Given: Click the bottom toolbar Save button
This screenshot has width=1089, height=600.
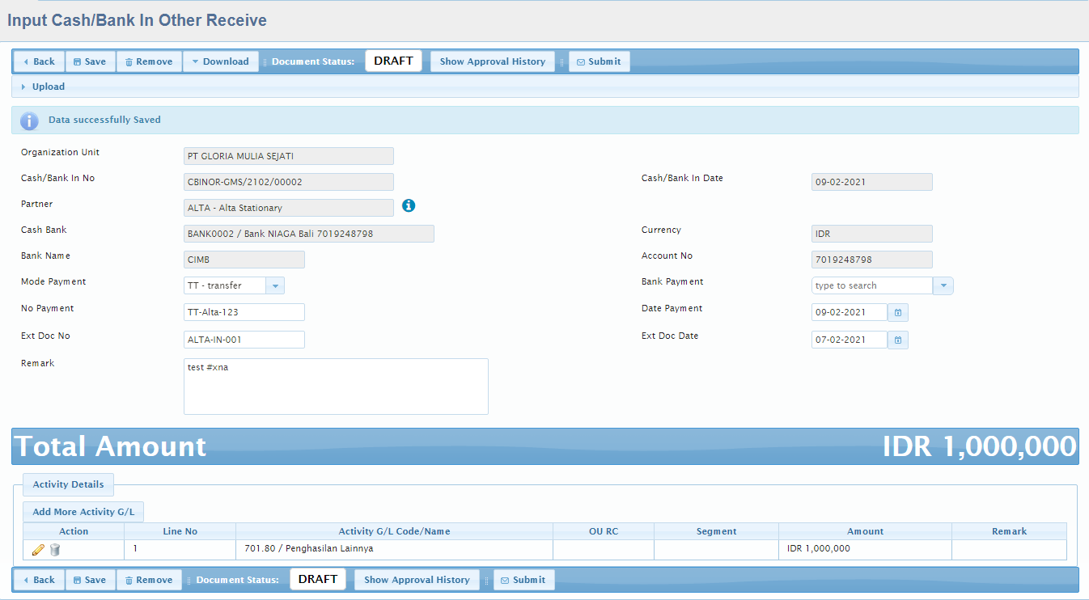Looking at the screenshot, I should point(91,580).
